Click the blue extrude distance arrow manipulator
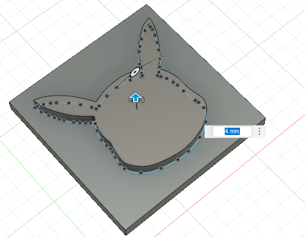The height and width of the screenshot is (237, 305). coord(136,97)
